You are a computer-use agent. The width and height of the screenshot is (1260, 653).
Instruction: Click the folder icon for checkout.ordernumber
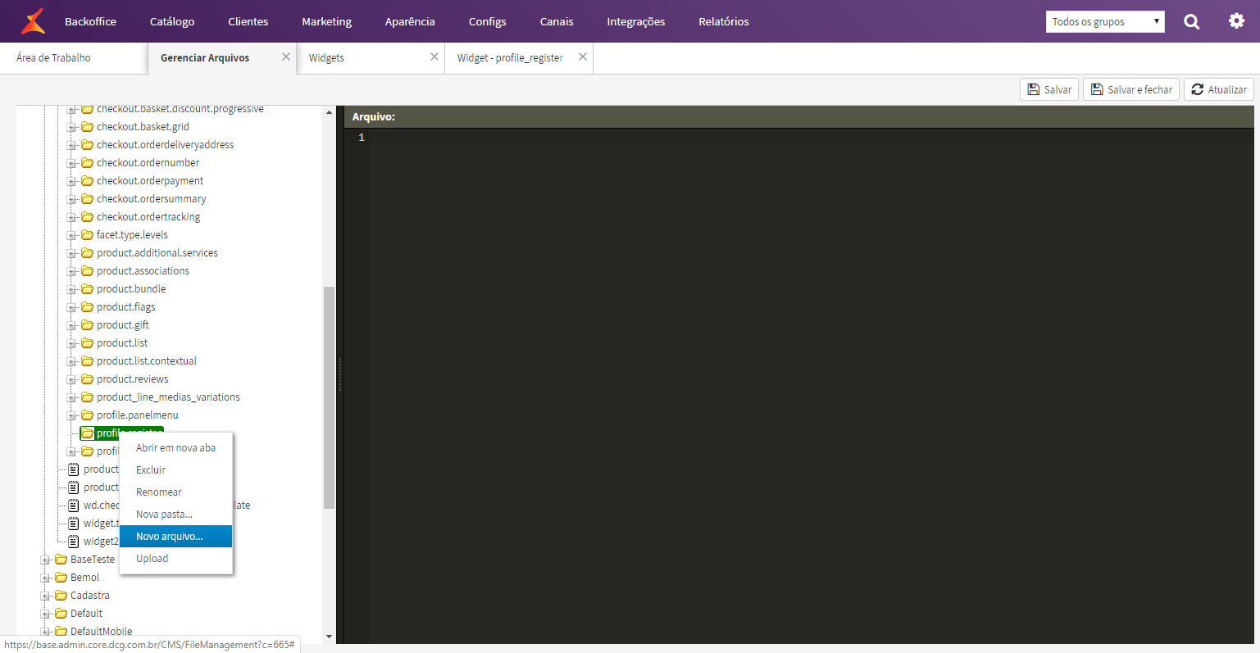pos(87,162)
